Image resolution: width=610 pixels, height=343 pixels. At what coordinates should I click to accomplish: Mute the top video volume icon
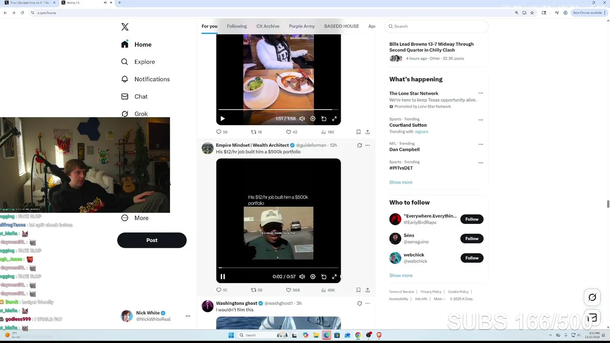[302, 119]
